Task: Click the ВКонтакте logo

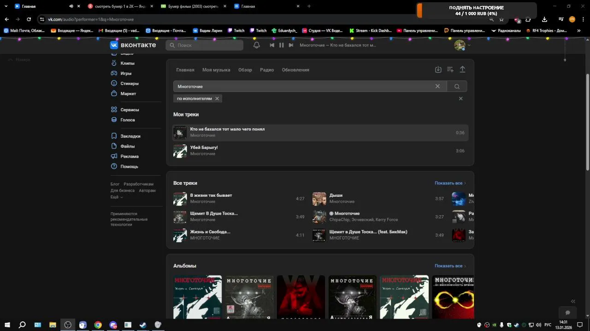Action: [133, 45]
